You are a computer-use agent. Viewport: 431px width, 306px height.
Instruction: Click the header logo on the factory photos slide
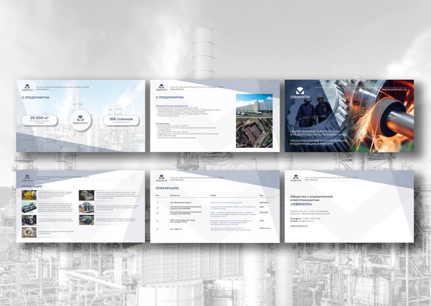pos(161,88)
